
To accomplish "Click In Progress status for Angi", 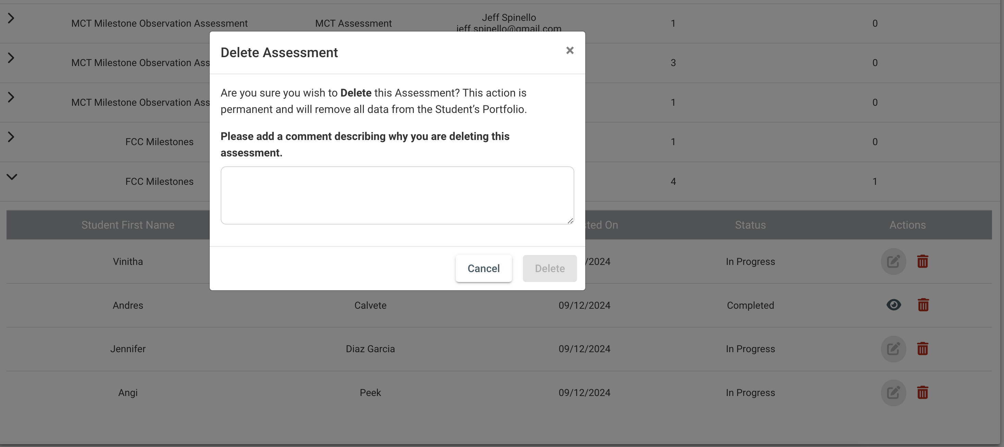I will tap(750, 393).
